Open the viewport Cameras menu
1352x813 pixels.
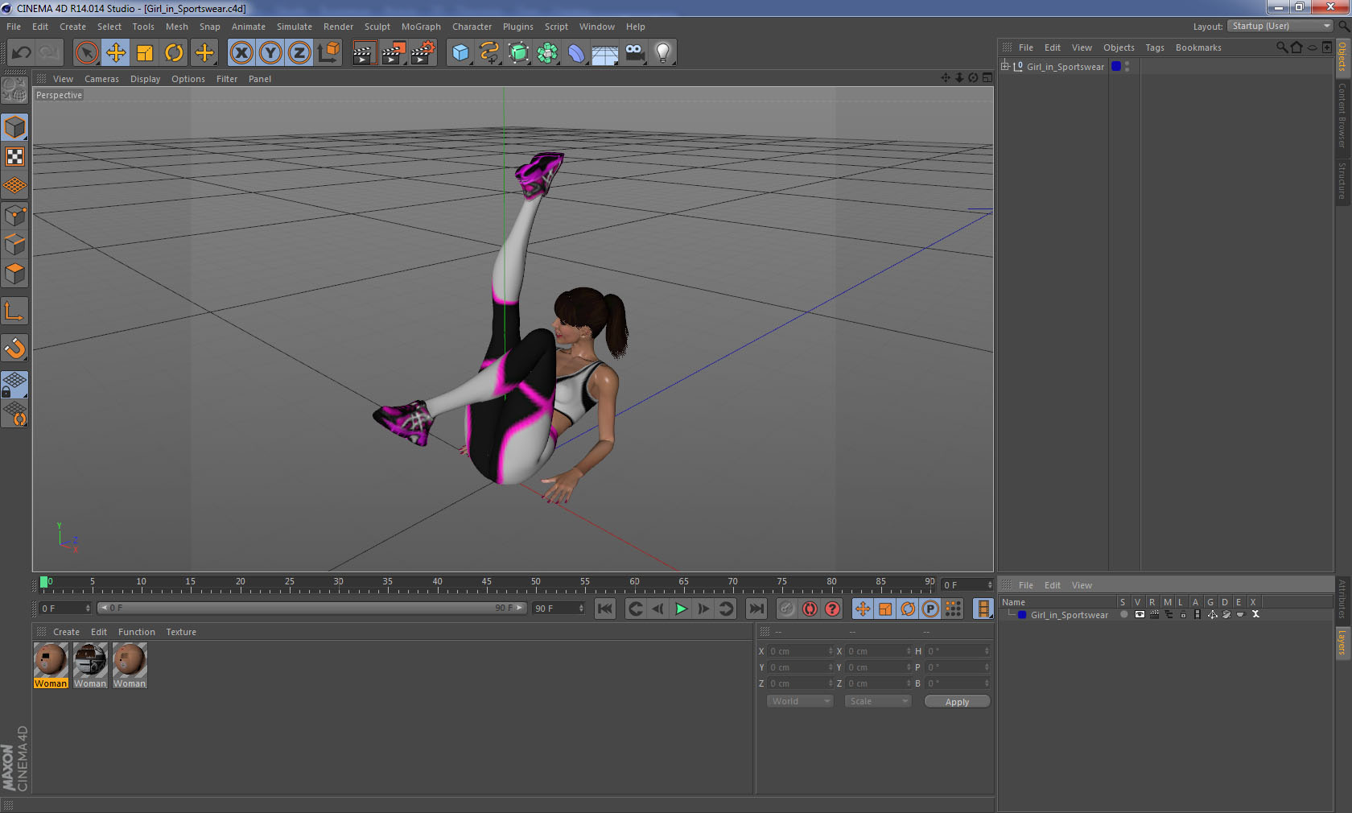pos(101,79)
